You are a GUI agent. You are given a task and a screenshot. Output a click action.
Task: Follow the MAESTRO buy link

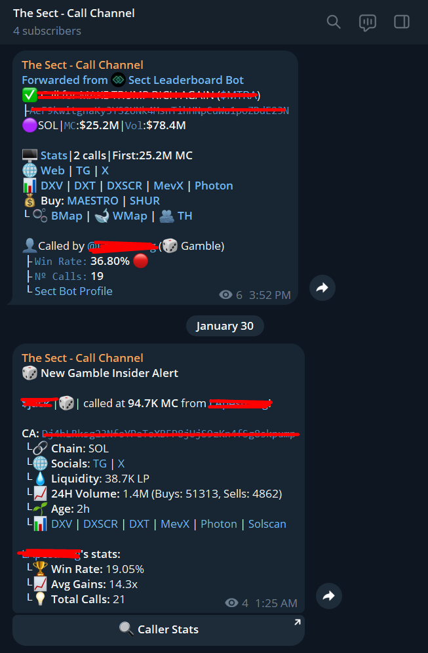point(93,201)
